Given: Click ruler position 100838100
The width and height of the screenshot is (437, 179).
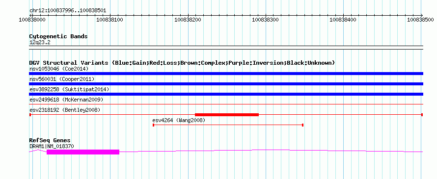Looking at the screenshot, I should point(110,20).
